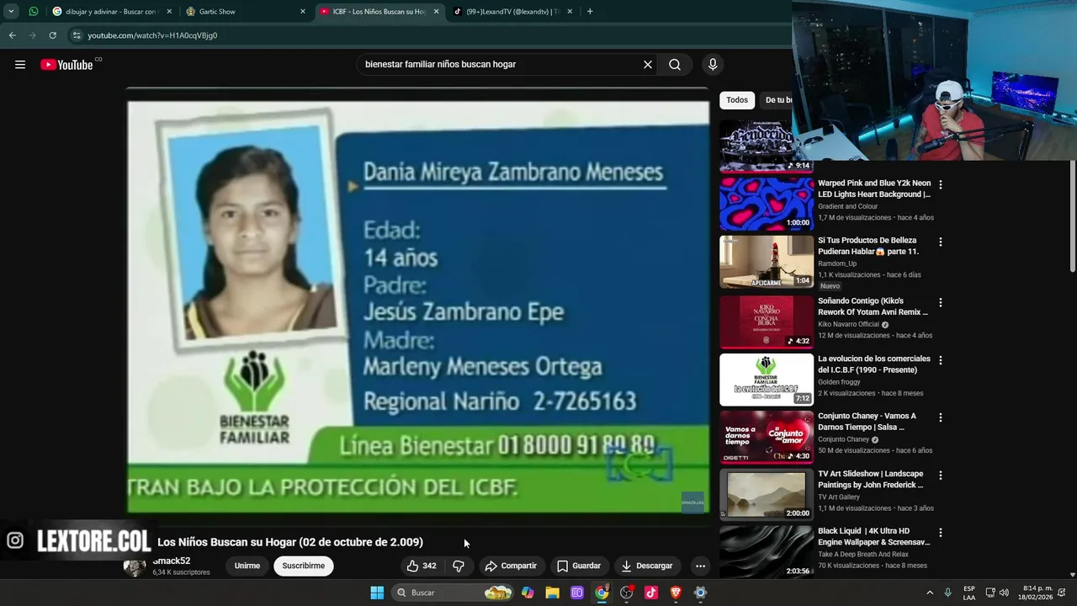Click the Gradient and Colour channel name
Screen dimensions: 1077x606
click(847, 206)
